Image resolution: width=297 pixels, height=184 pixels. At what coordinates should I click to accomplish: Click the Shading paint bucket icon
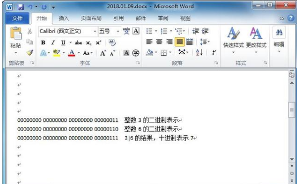click(x=149, y=53)
